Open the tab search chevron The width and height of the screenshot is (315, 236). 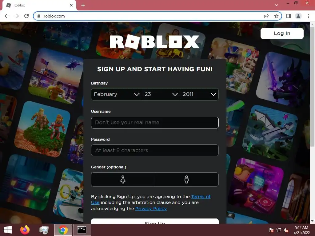click(x=277, y=5)
